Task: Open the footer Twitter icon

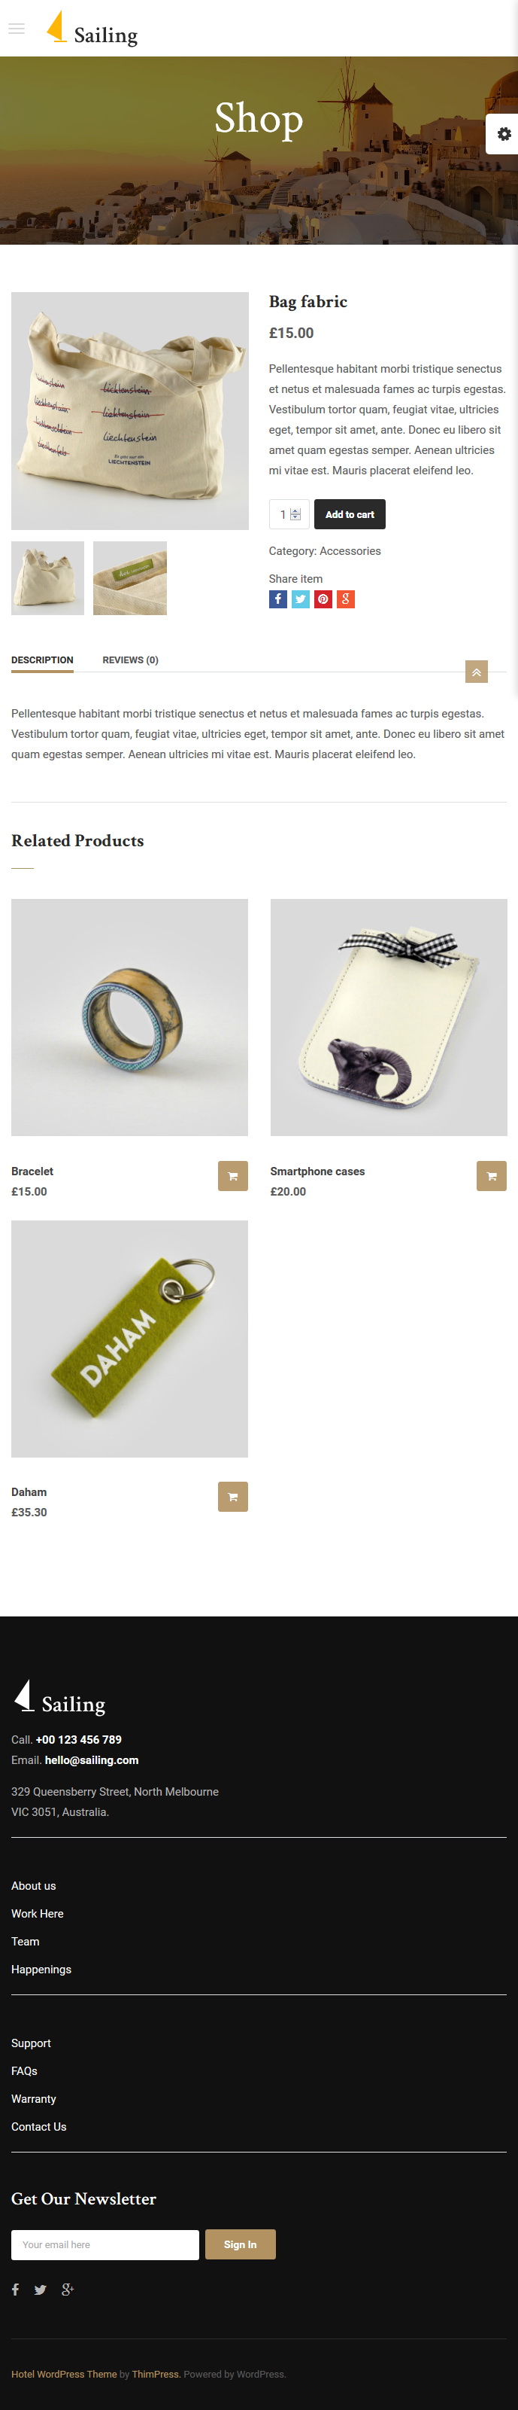Action: 40,2290
